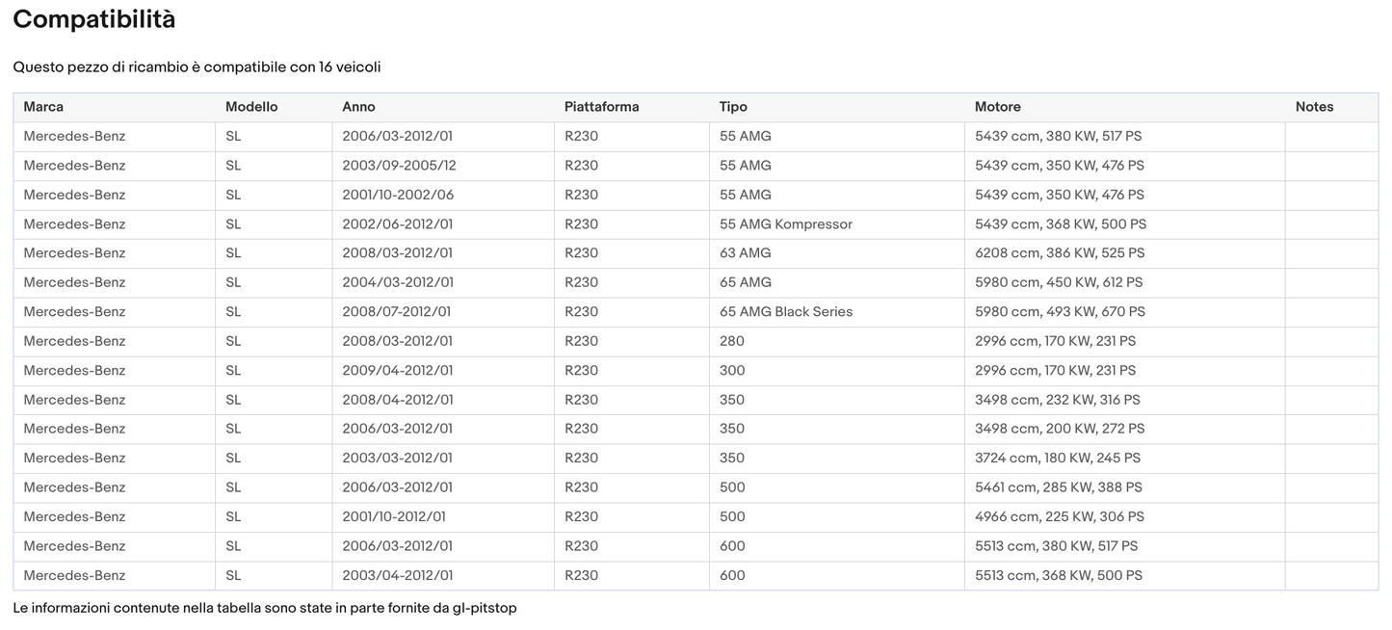Select the 300 type cell
This screenshot has height=630, width=1392.
(731, 371)
